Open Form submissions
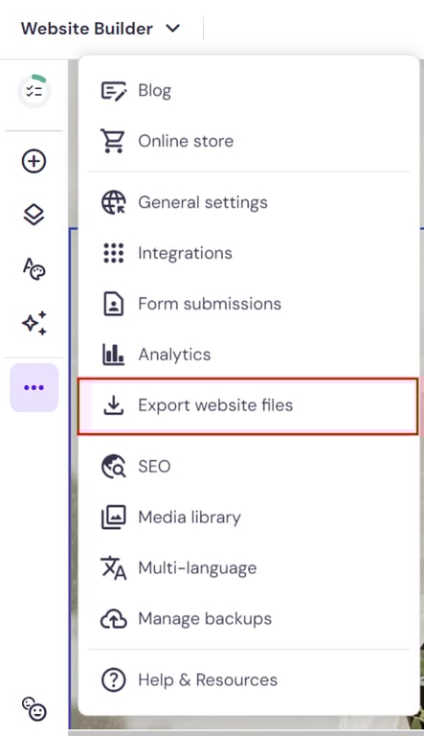Image resolution: width=424 pixels, height=736 pixels. [210, 304]
